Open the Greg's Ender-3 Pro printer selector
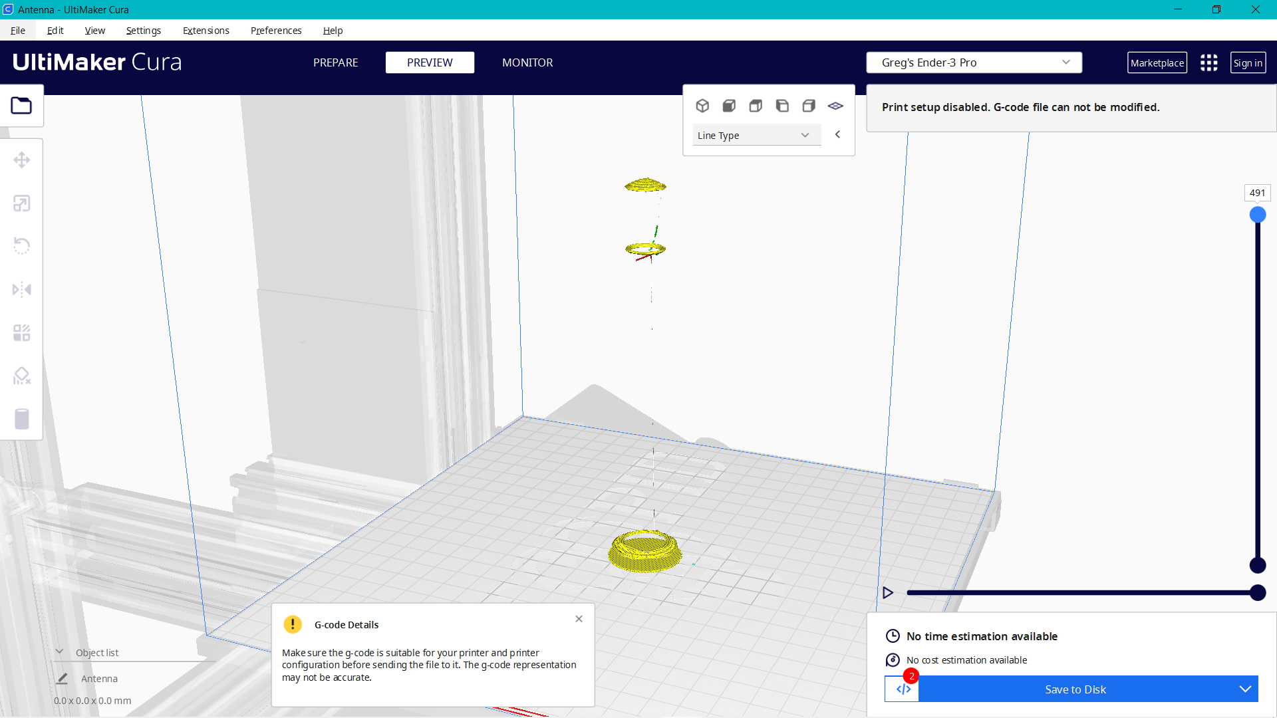1277x718 pixels. (x=974, y=62)
